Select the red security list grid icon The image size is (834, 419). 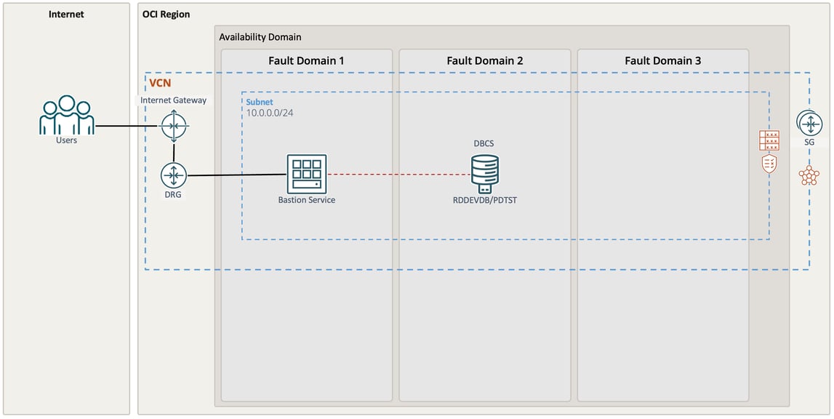coord(769,140)
